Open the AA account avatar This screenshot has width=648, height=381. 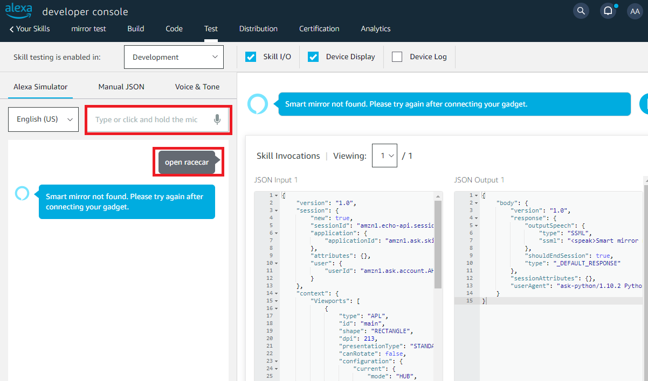click(635, 11)
